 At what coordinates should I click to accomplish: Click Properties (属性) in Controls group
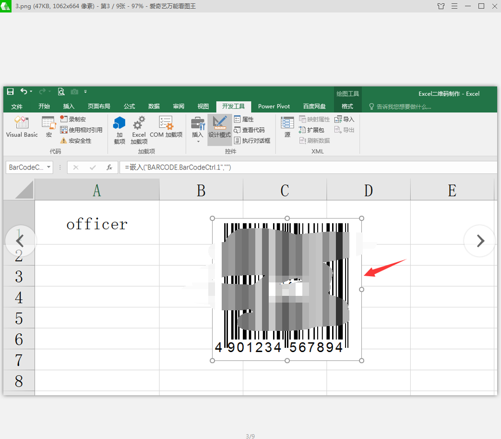tap(244, 119)
